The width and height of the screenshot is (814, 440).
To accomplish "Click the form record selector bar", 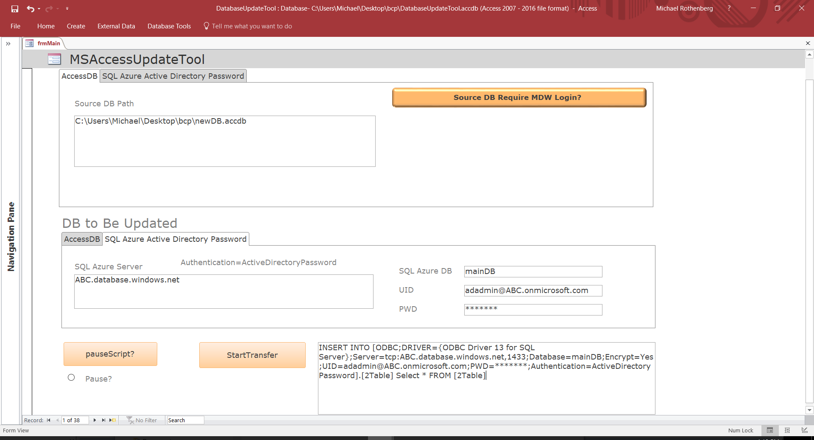I will (27, 241).
